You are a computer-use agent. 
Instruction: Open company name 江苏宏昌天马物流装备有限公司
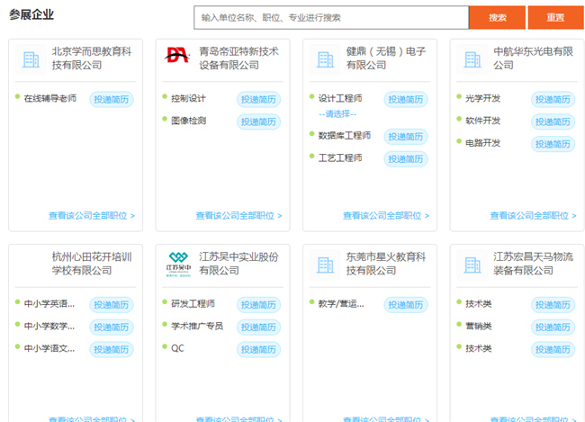533,264
